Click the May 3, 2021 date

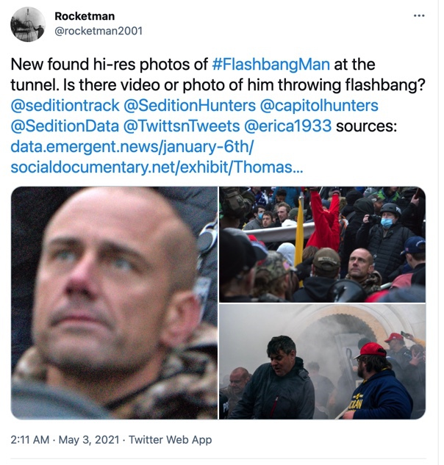[x=89, y=439]
